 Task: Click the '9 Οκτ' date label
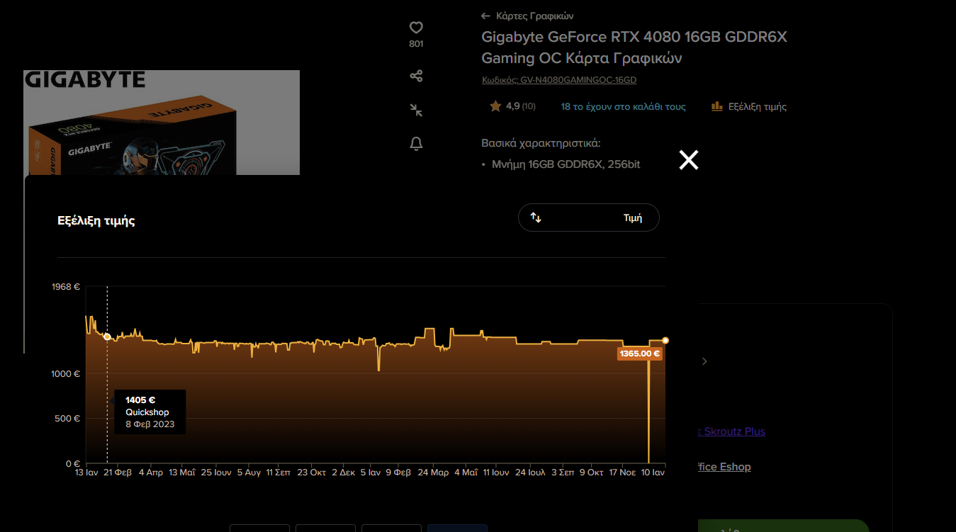click(x=591, y=472)
